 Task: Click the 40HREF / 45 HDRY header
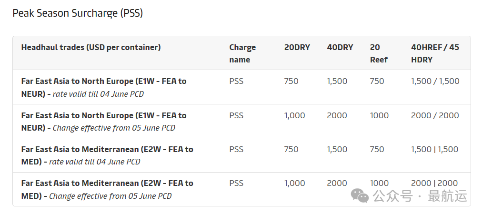click(435, 53)
